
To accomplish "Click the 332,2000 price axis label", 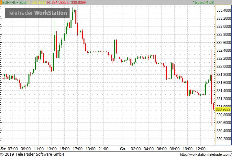I will click(224, 58).
